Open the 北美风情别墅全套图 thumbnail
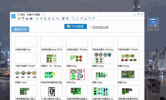Image resolution: width=166 pixels, height=100 pixels. click(x=77, y=91)
